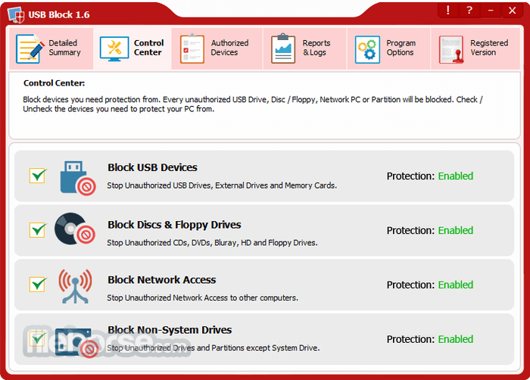Click the Block Discs & Floppy Drives heading
The image size is (530, 380).
pyautogui.click(x=174, y=225)
